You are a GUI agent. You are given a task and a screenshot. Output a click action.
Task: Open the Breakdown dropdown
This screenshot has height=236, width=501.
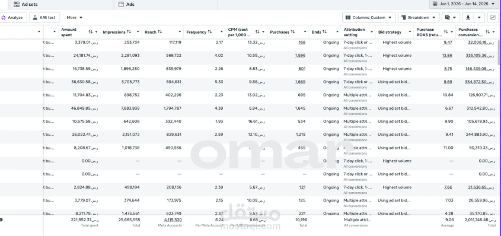pyautogui.click(x=419, y=18)
